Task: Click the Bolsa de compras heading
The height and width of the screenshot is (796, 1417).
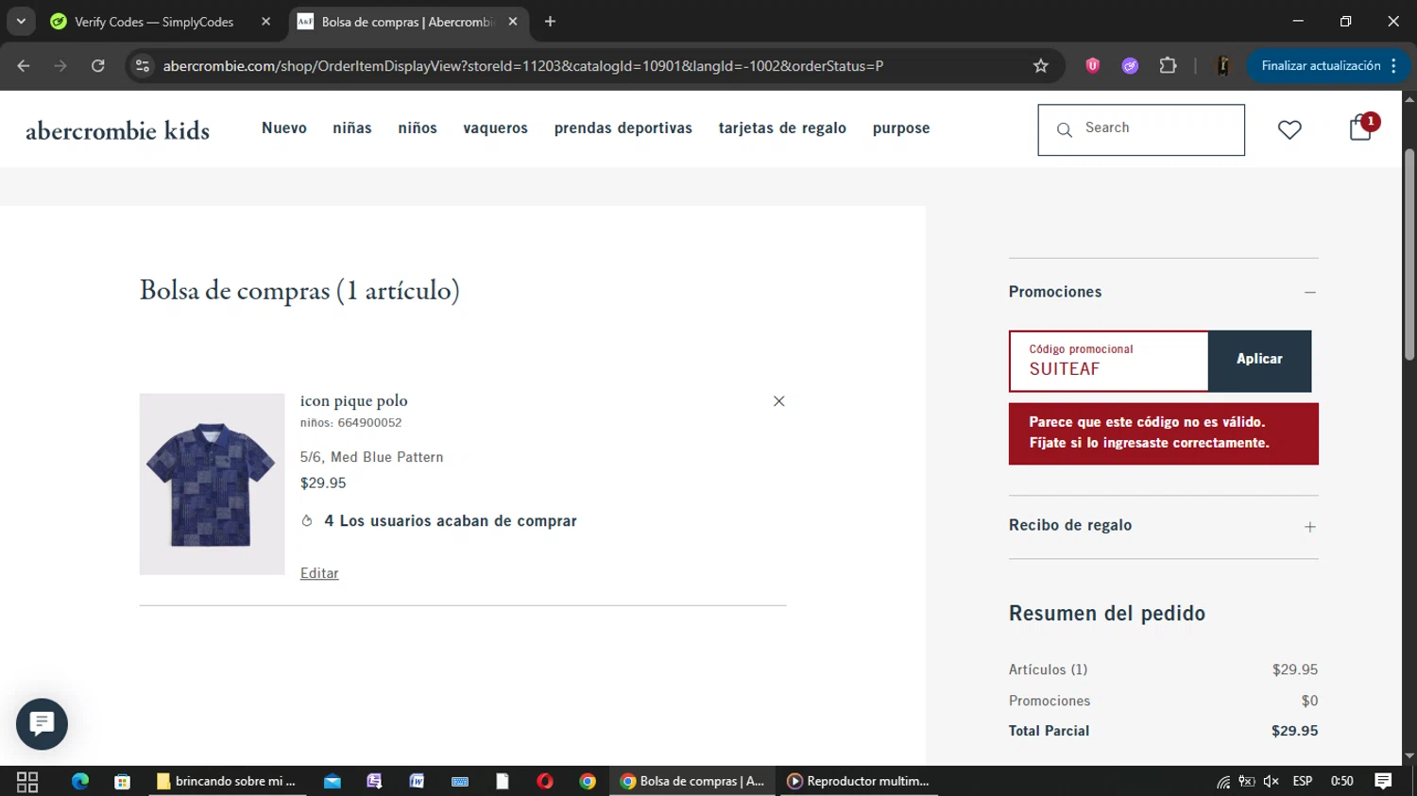Action: [x=299, y=291]
